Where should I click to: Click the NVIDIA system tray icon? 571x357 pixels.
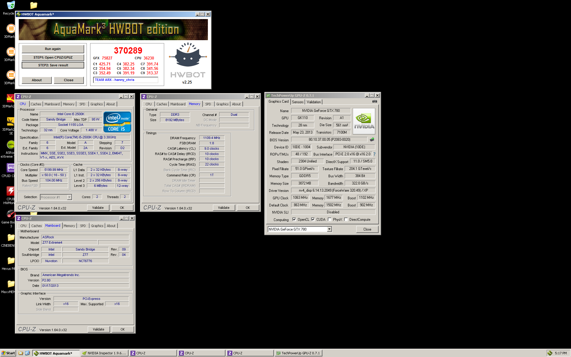[550, 353]
